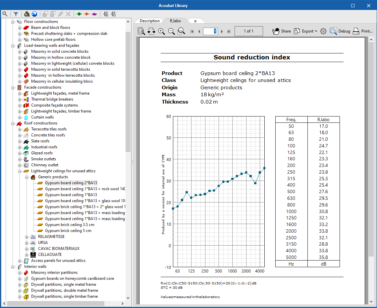Print the report
377x308 pixels.
point(362,31)
